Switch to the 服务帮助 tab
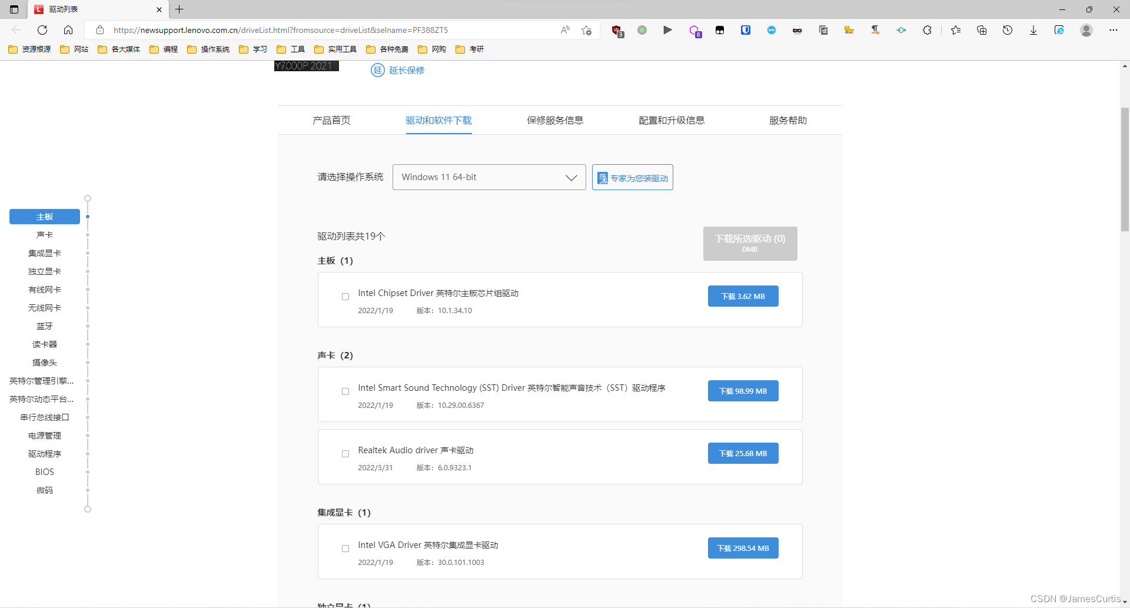 point(788,121)
